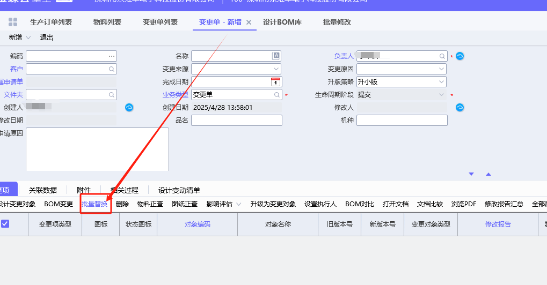Click 退出 to exit the form
This screenshot has width=547, height=285.
coord(47,37)
